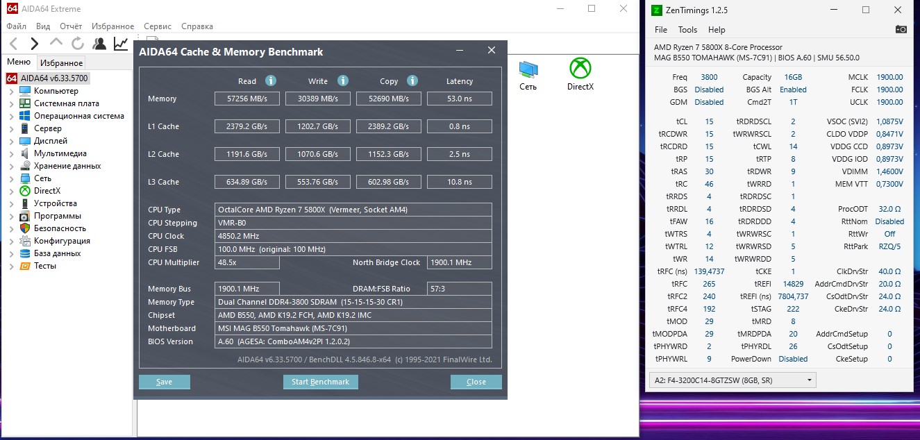Click L3 Cache Read value 634.89 GB/s
The width and height of the screenshot is (920, 440).
click(x=247, y=182)
